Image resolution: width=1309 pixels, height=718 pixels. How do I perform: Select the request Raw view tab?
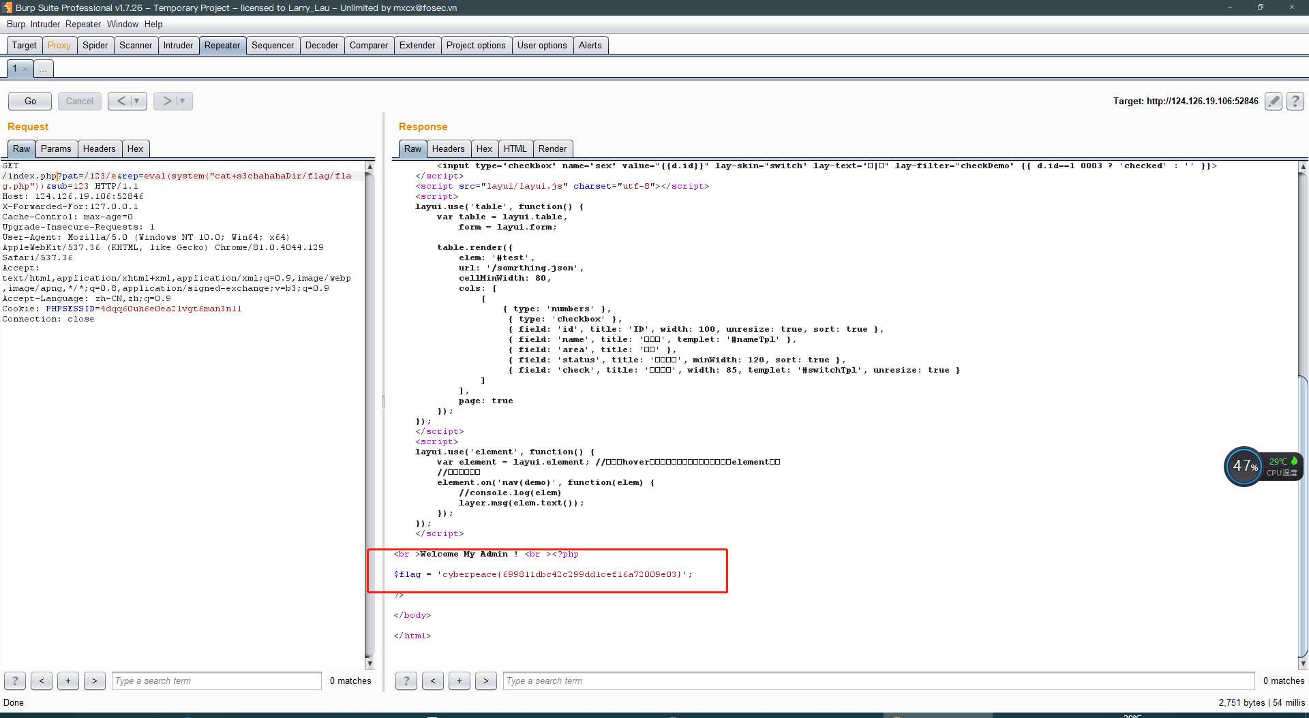point(22,149)
